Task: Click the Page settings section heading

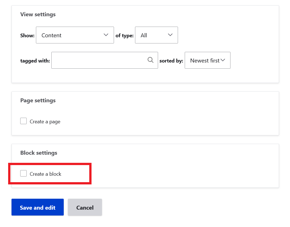Action: click(38, 100)
